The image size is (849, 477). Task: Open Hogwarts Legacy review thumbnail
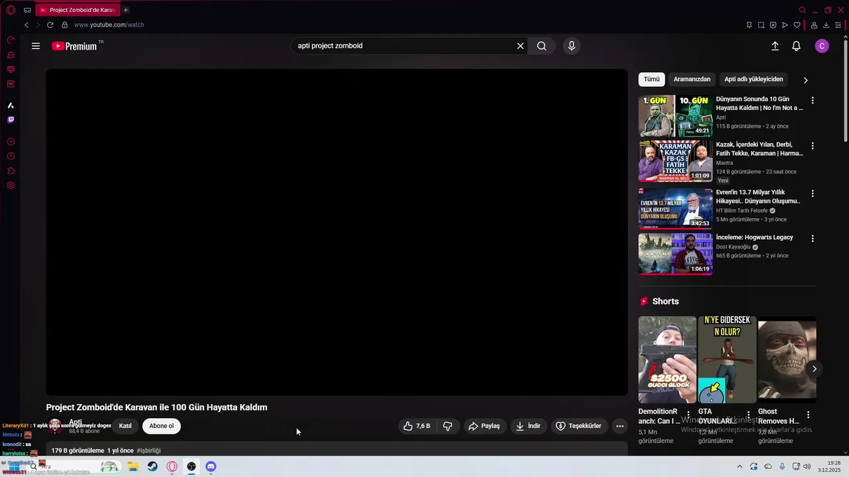pos(675,254)
